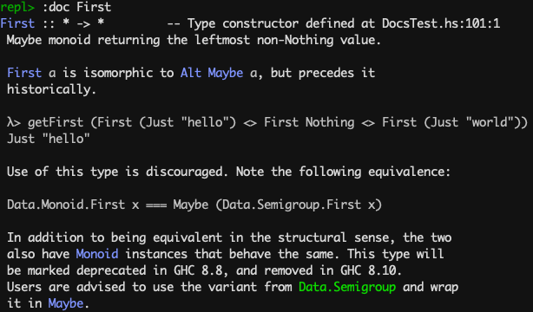Click the Just "hello" result line
Screen dimensions: 533x312
[49, 139]
